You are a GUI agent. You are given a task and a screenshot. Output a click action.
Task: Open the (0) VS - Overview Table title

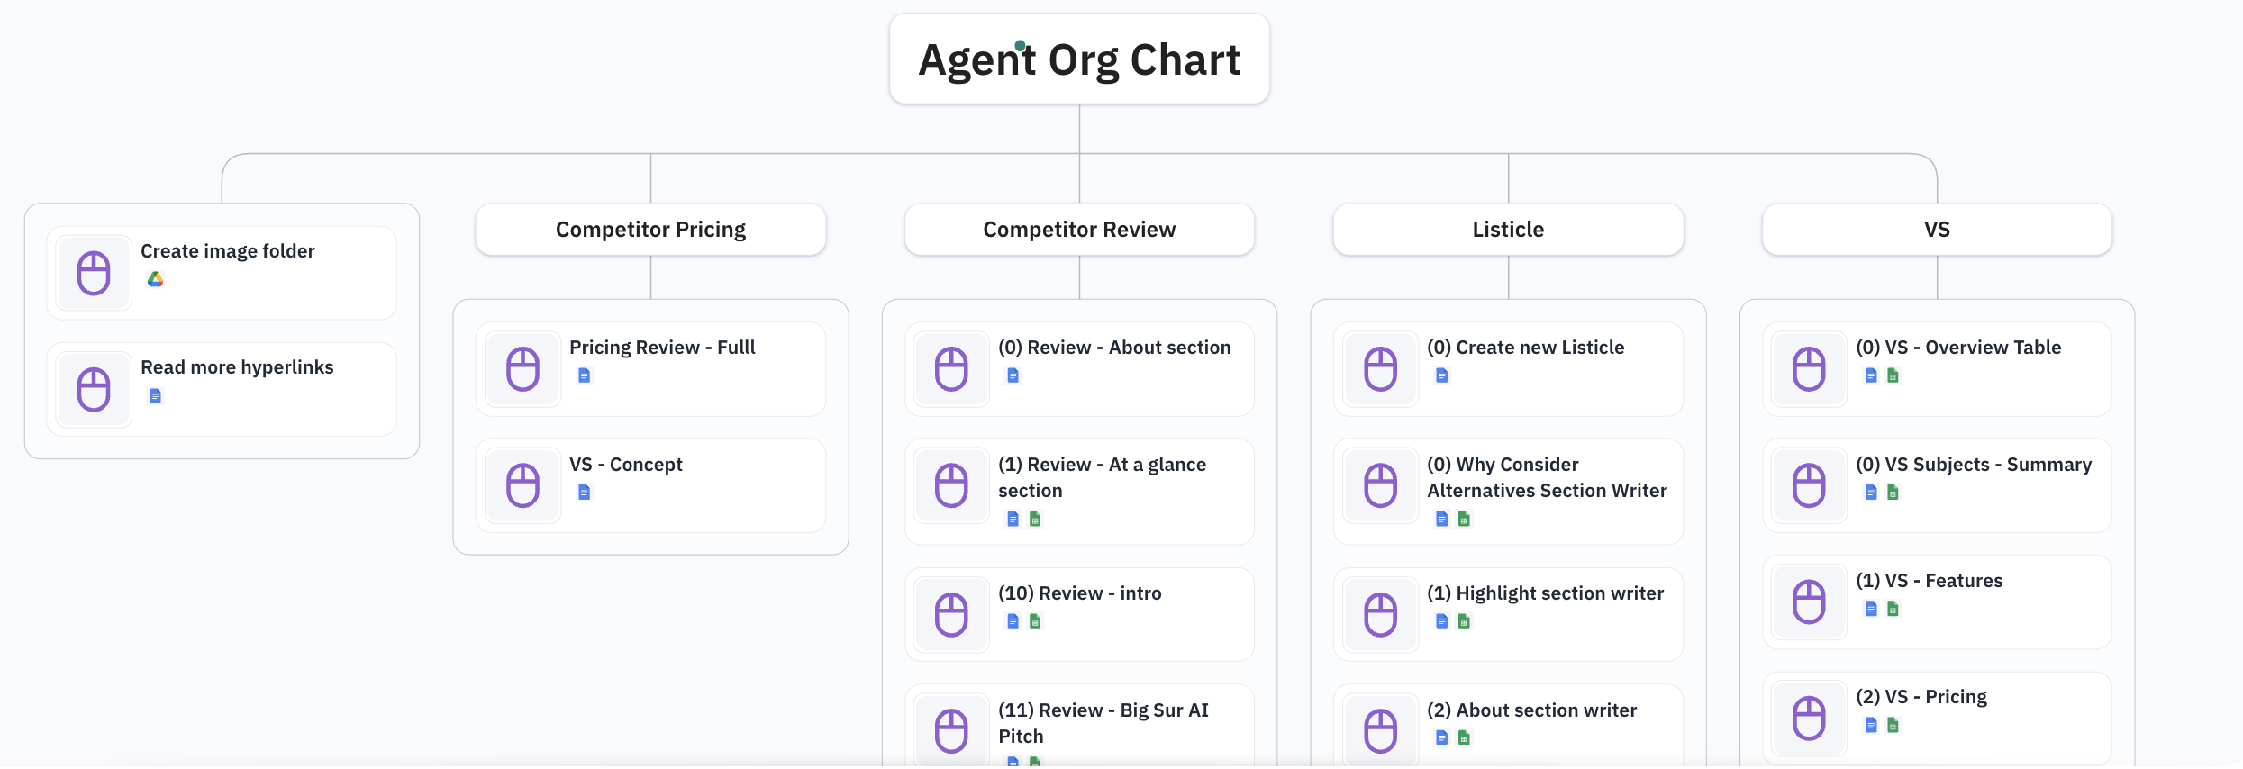coord(1958,348)
